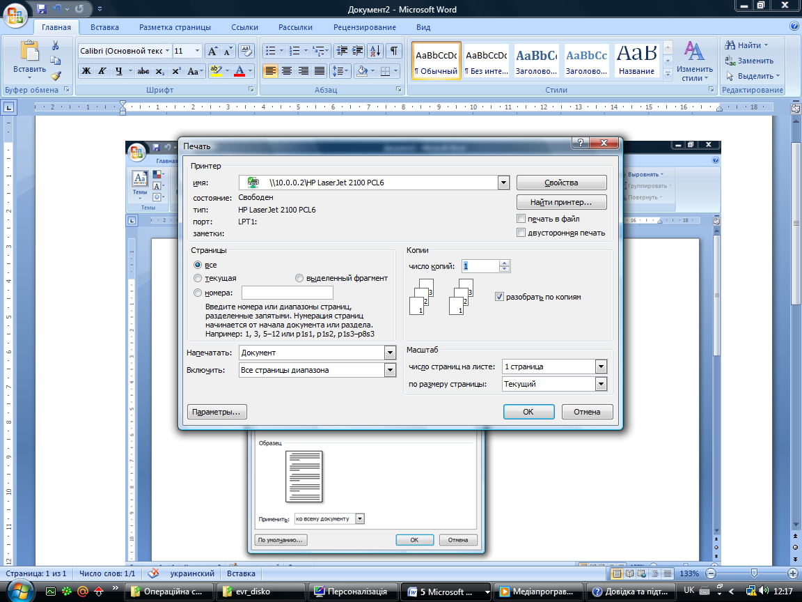Screen dimensions: 802x602
Task: Increase paragraph indent
Action: click(358, 51)
